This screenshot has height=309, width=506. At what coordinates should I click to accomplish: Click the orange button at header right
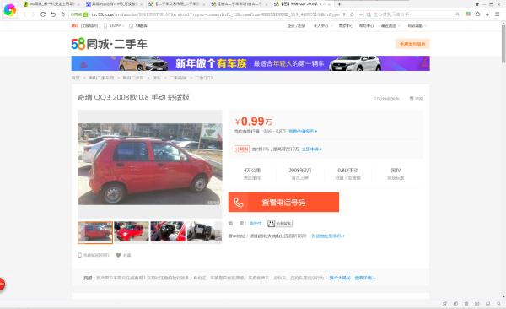point(412,44)
